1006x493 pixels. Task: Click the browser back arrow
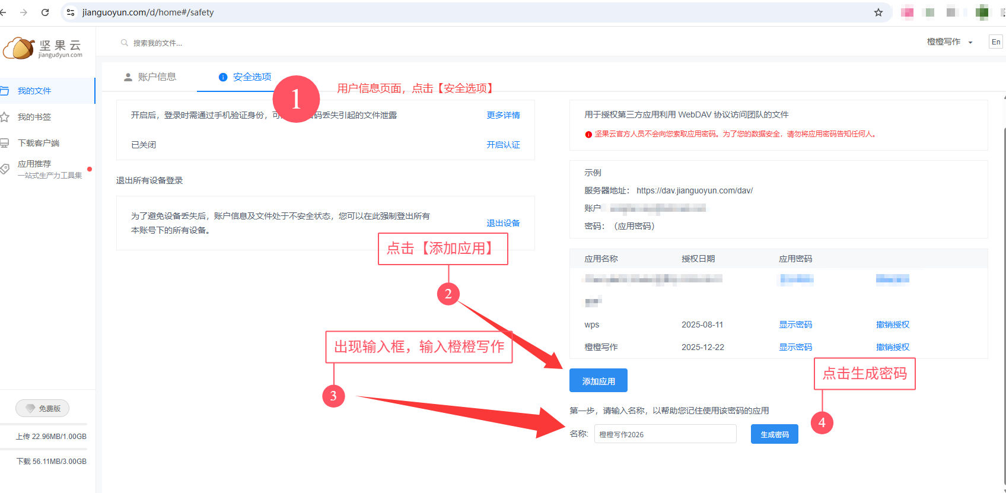click(3, 12)
